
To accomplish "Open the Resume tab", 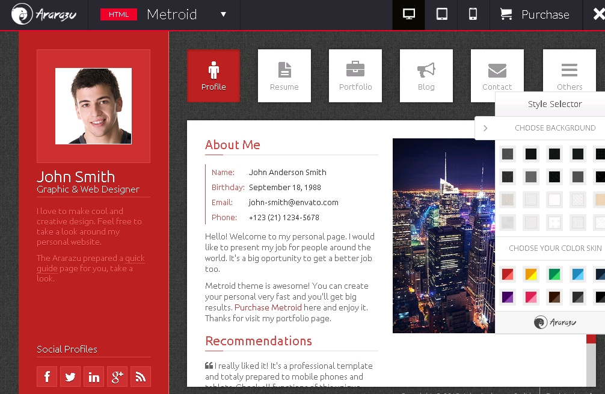I will point(284,76).
